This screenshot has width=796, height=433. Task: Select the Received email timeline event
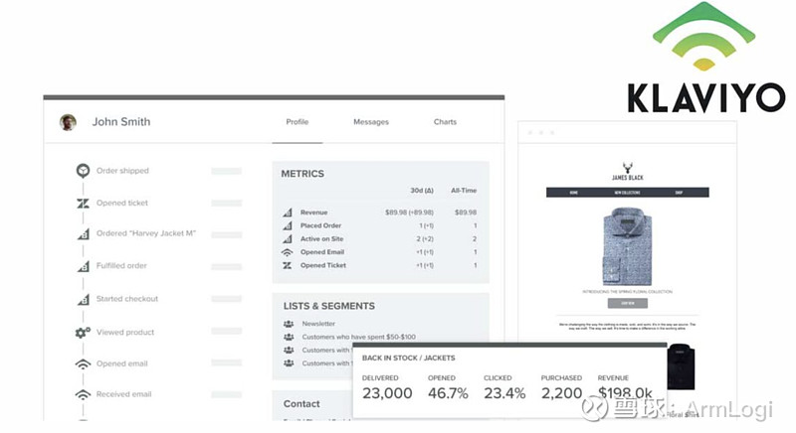tap(123, 394)
